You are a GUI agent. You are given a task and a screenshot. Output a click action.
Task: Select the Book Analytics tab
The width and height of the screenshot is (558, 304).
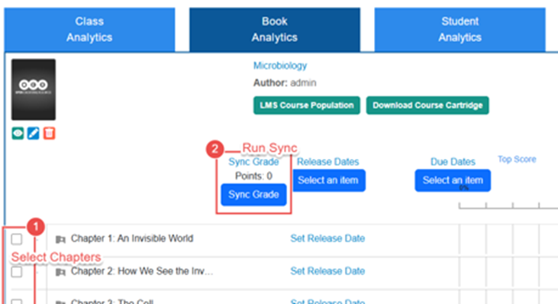click(x=275, y=30)
